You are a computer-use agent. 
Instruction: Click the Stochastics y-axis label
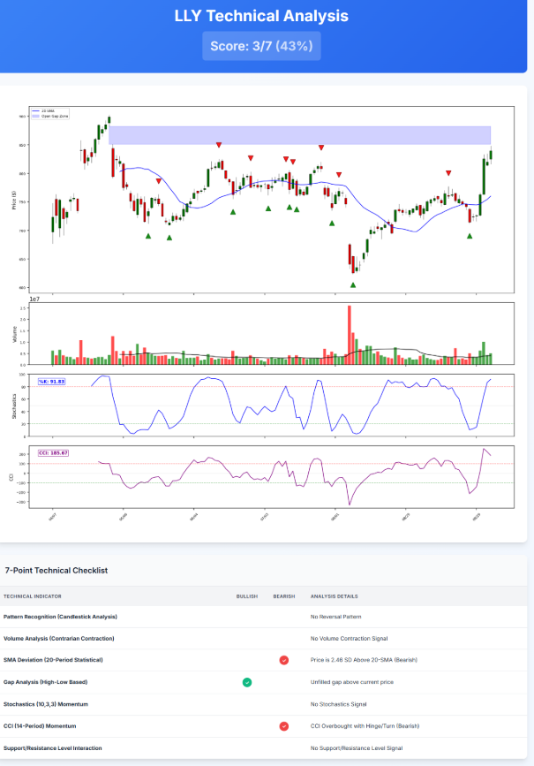[14, 406]
